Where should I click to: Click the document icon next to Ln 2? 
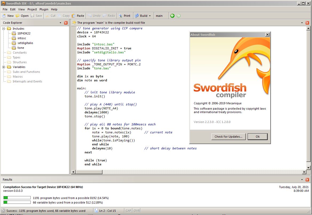[96, 211]
